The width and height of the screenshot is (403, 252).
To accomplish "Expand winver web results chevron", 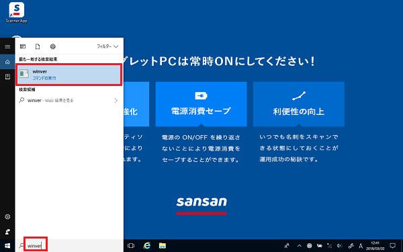I will [116, 101].
